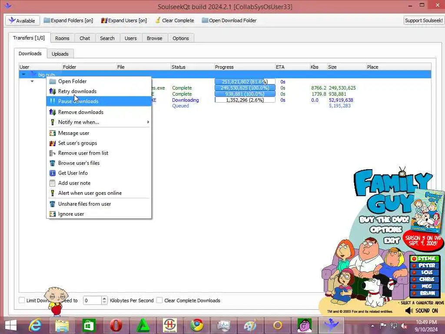The height and width of the screenshot is (334, 445).
Task: Open the Rooms tab
Action: (x=62, y=38)
